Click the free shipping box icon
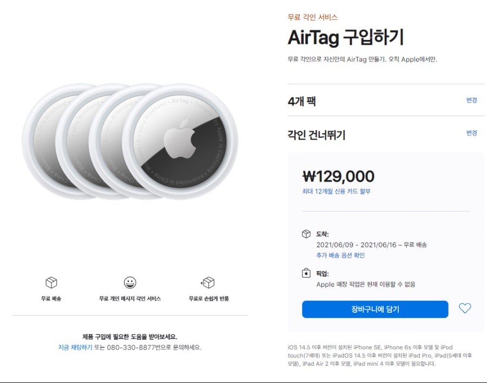 click(x=51, y=283)
